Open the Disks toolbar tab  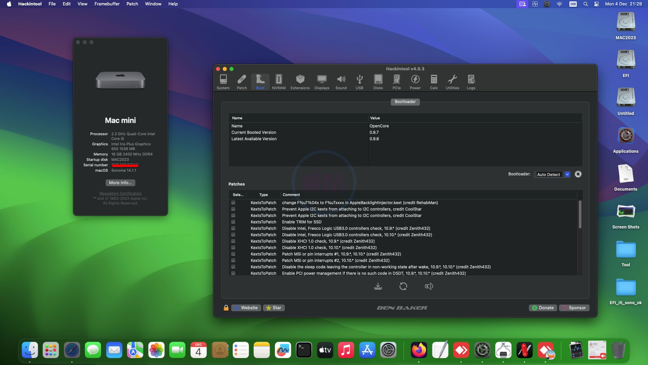[378, 82]
